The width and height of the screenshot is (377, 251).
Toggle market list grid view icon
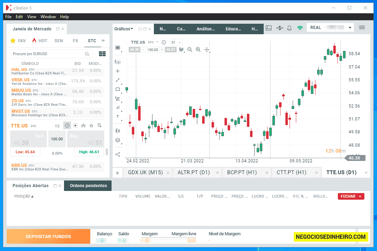102,54
